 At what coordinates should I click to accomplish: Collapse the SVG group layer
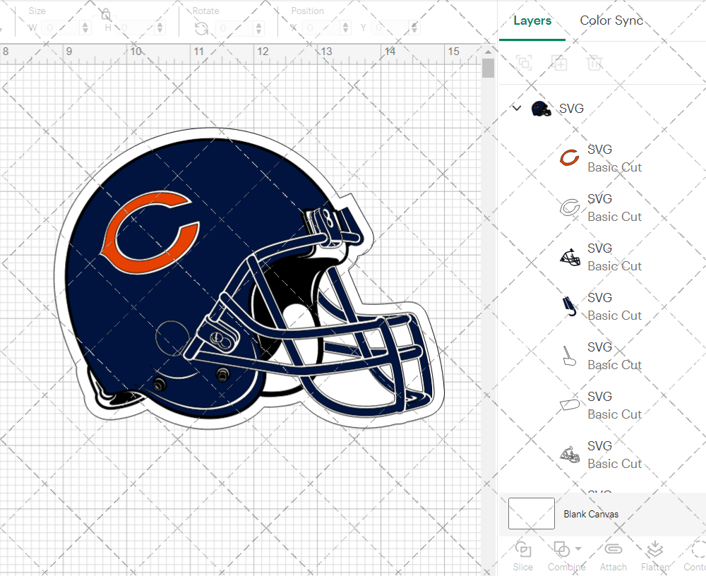(x=517, y=109)
